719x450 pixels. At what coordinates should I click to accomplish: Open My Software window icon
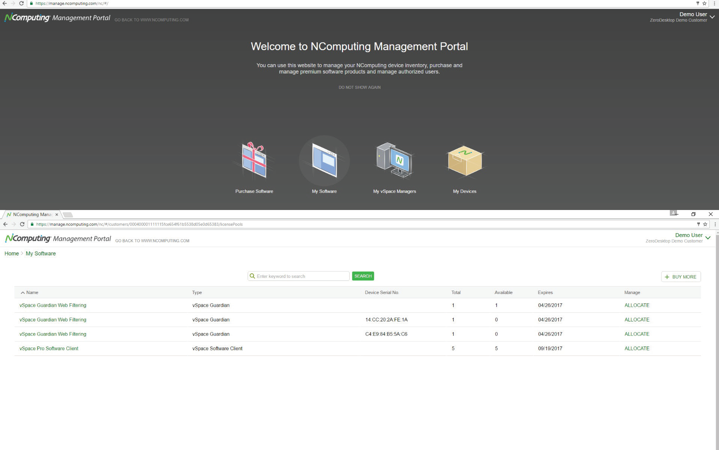[324, 161]
